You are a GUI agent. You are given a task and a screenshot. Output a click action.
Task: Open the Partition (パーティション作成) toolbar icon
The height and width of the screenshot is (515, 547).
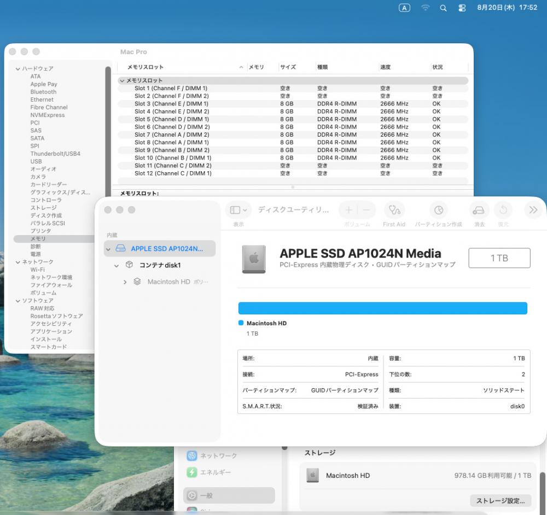click(439, 210)
